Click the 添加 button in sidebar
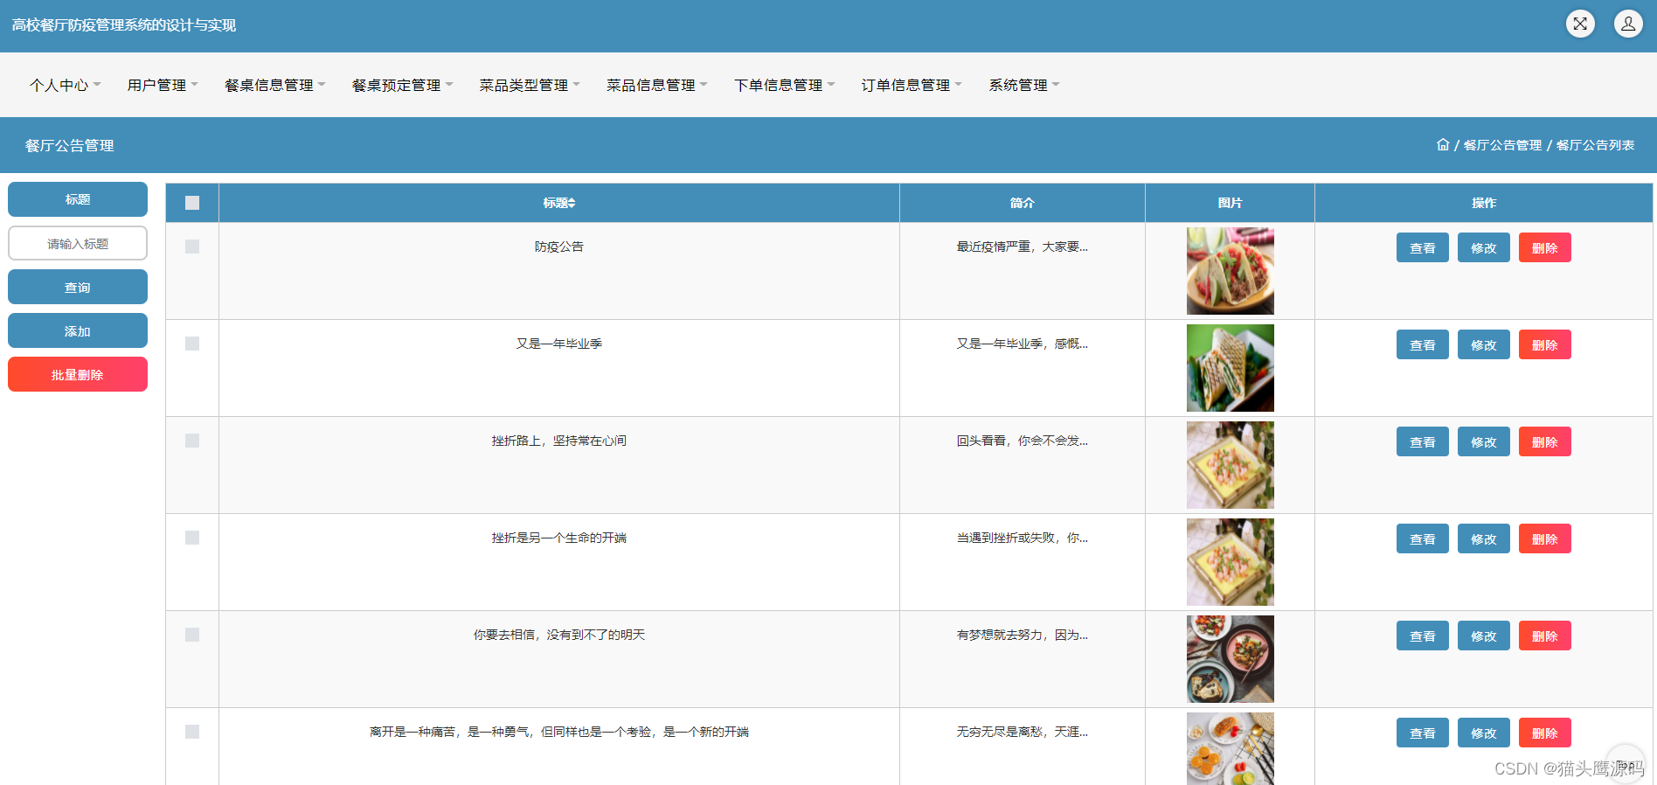The image size is (1657, 785). 78,330
